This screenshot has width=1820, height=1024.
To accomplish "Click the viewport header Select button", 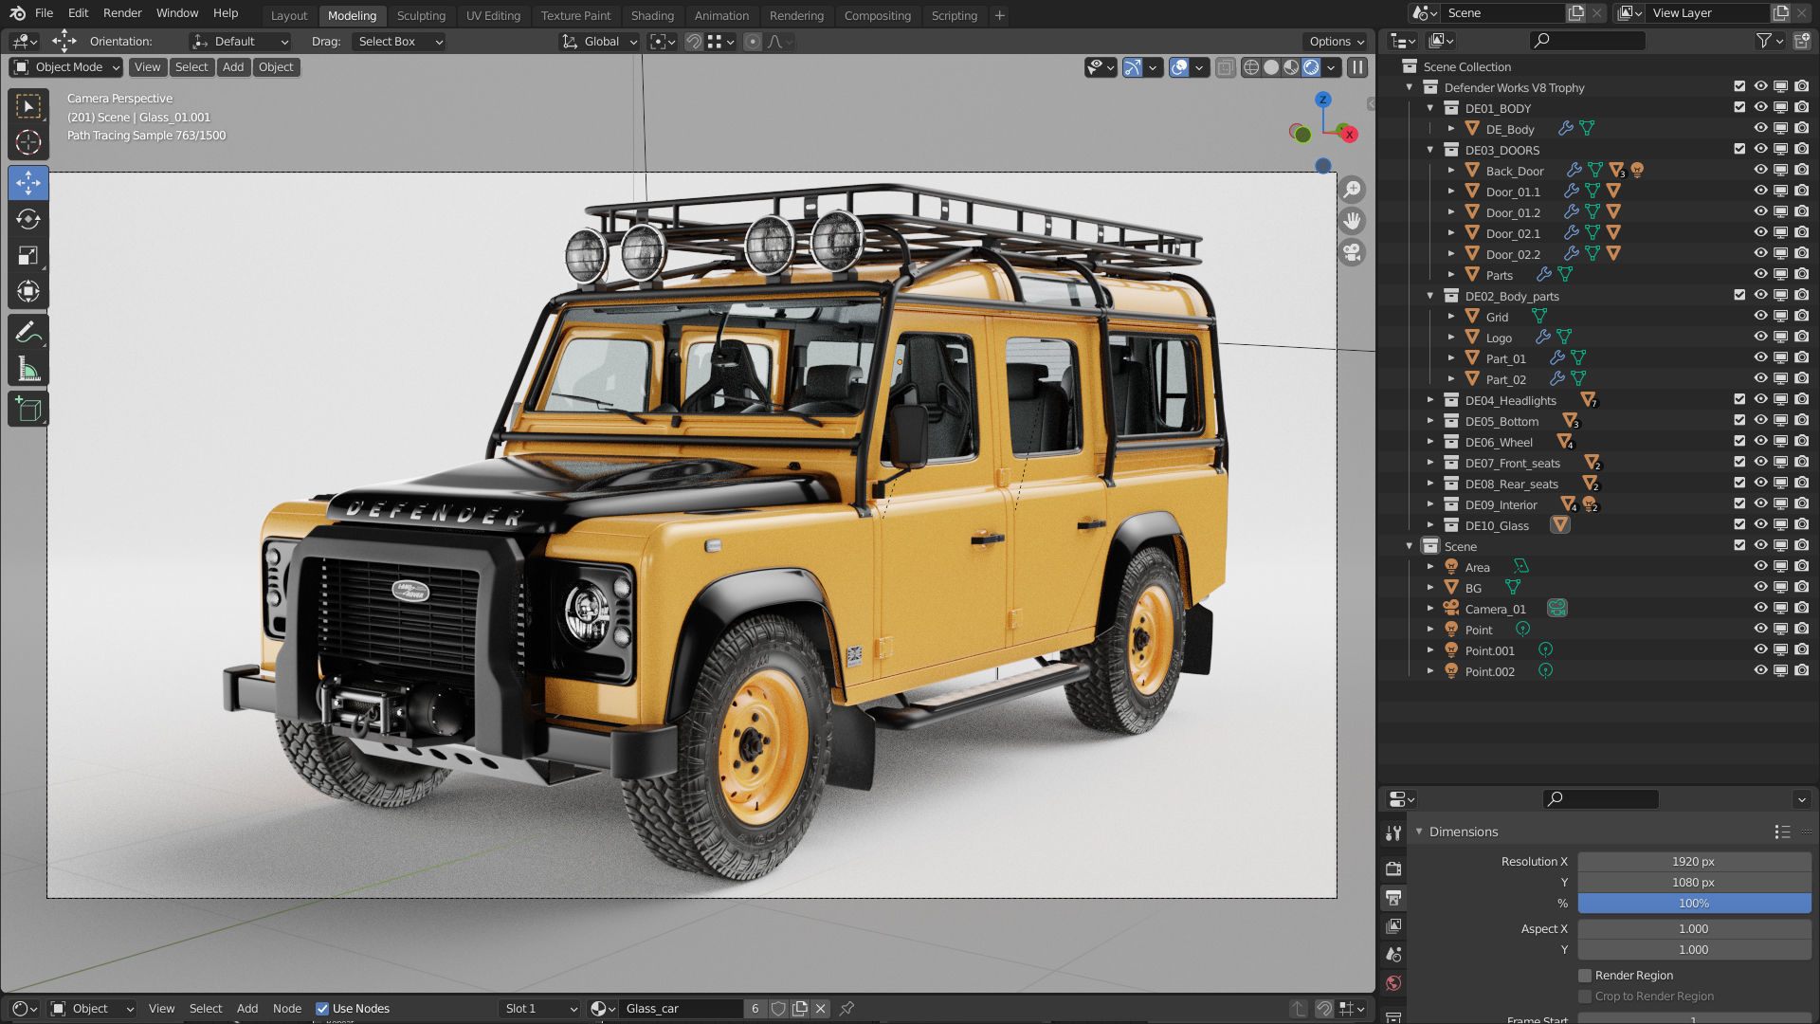I will [x=191, y=67].
